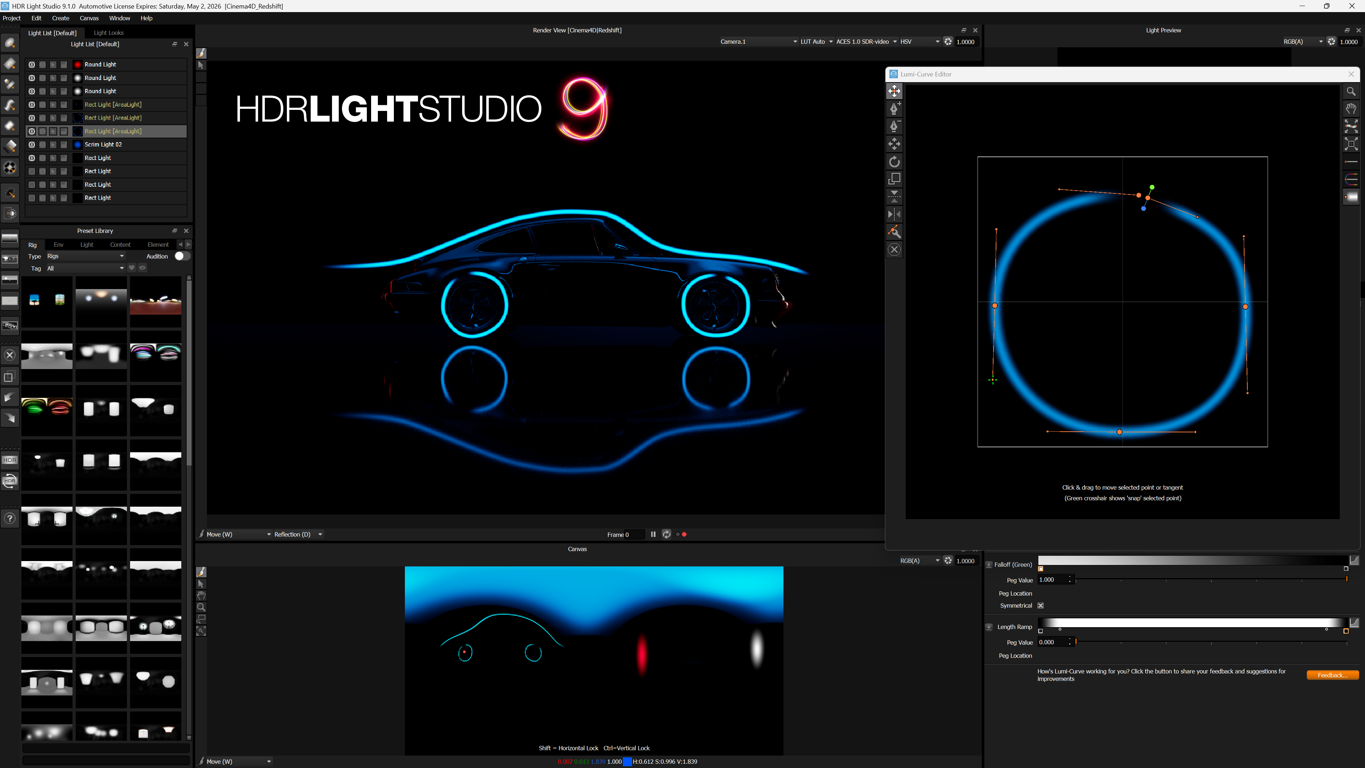Click Falloff (Green) load preset arrow button
The height and width of the screenshot is (768, 1365).
(x=989, y=565)
